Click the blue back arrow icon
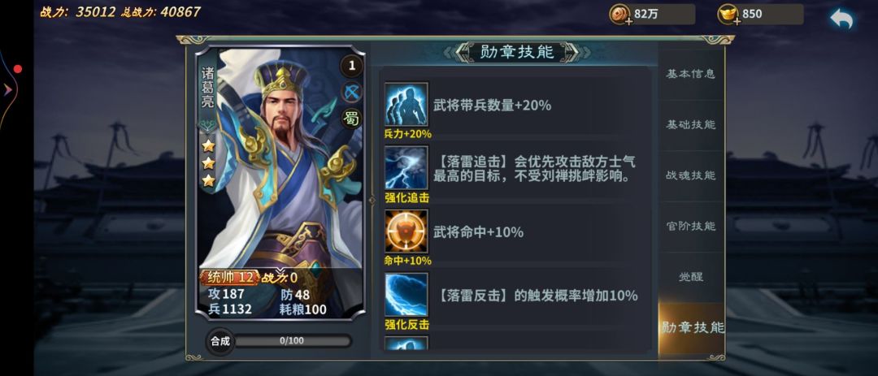 [841, 19]
